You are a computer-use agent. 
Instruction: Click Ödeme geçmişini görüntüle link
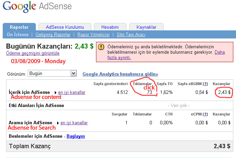[33, 53]
